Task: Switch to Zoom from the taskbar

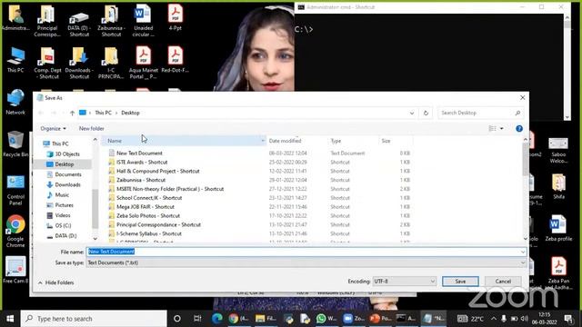Action: pyautogui.click(x=354, y=319)
